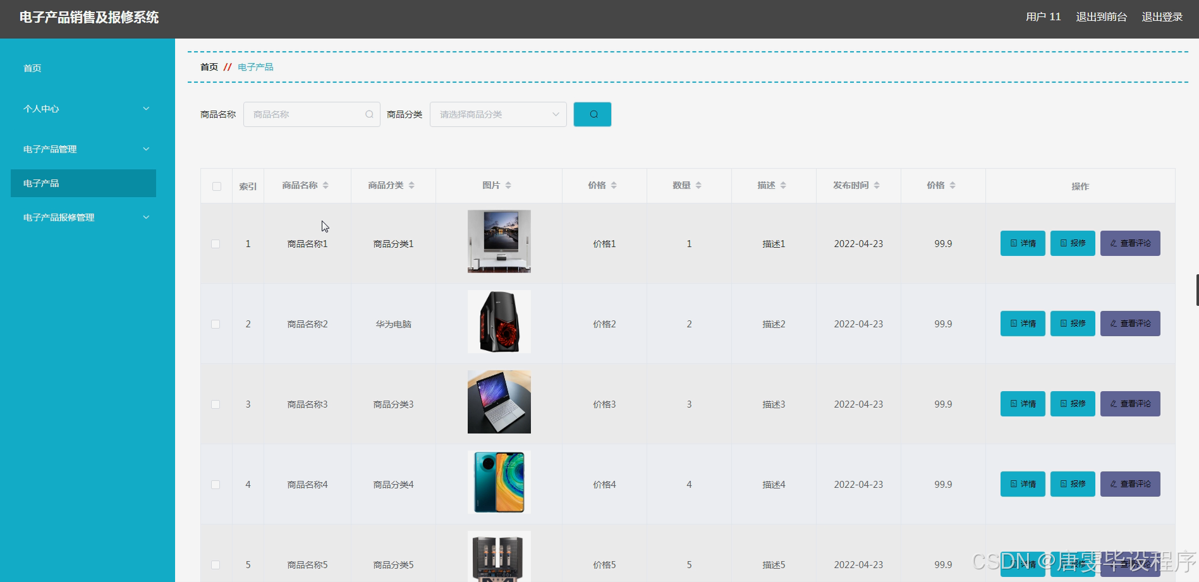Click the magnifier icon inside 商品名称 input
Image resolution: width=1199 pixels, height=582 pixels.
pos(369,114)
